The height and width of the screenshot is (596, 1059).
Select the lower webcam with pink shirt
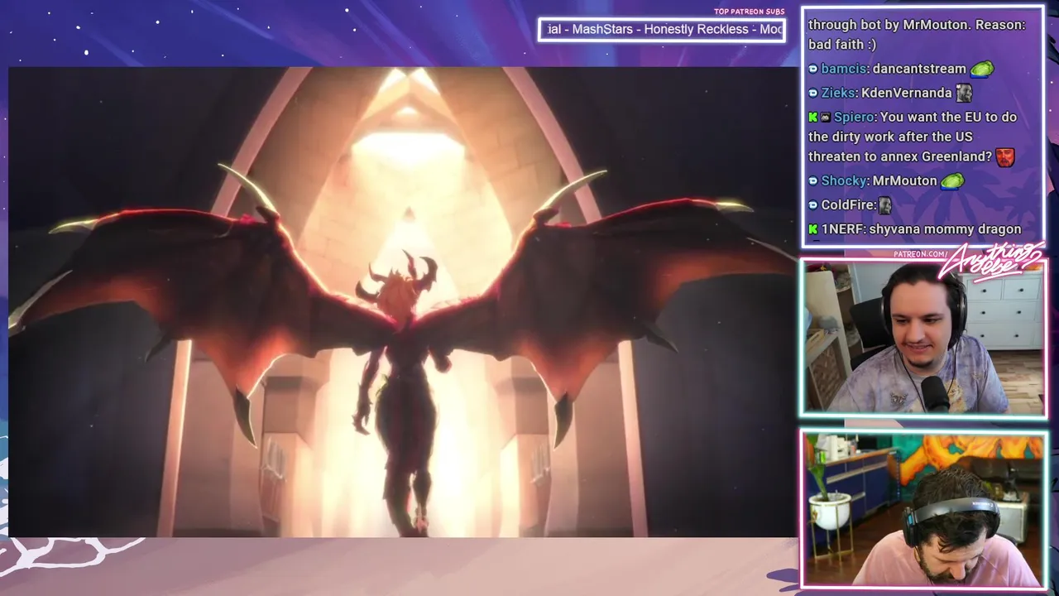pos(923,508)
